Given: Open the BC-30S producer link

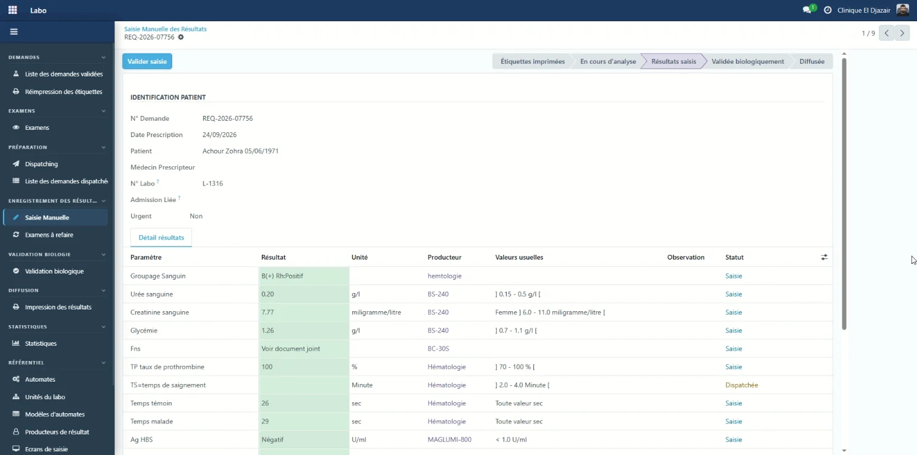Looking at the screenshot, I should pyautogui.click(x=438, y=349).
